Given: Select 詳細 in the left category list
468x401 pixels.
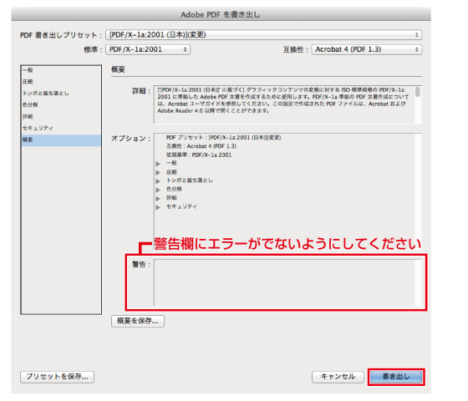Looking at the screenshot, I should (x=61, y=116).
